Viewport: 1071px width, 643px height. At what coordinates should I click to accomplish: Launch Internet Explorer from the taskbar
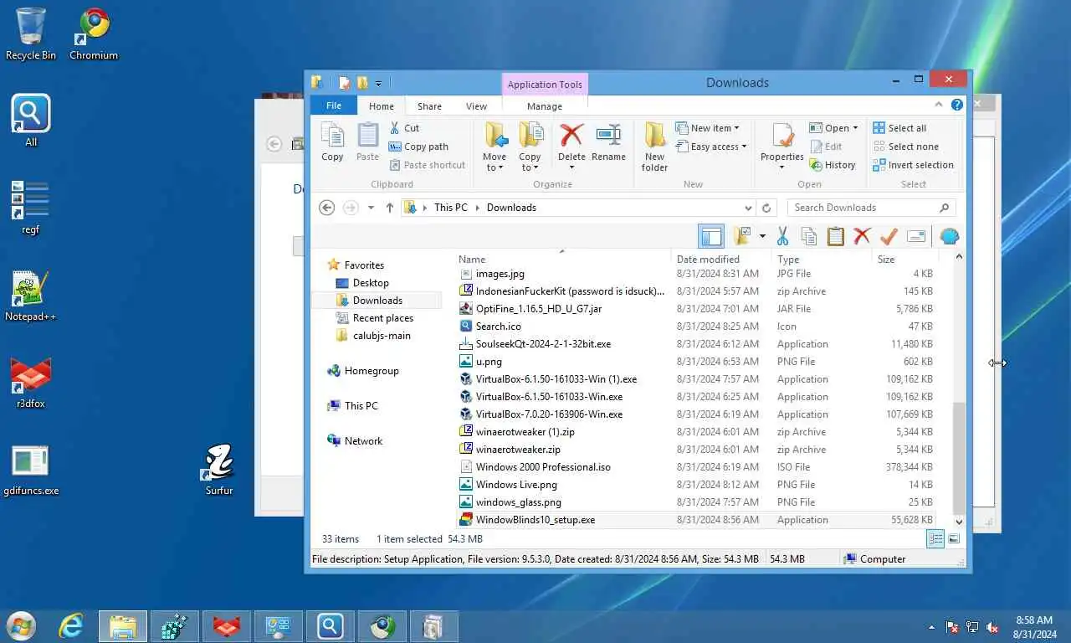click(x=71, y=626)
